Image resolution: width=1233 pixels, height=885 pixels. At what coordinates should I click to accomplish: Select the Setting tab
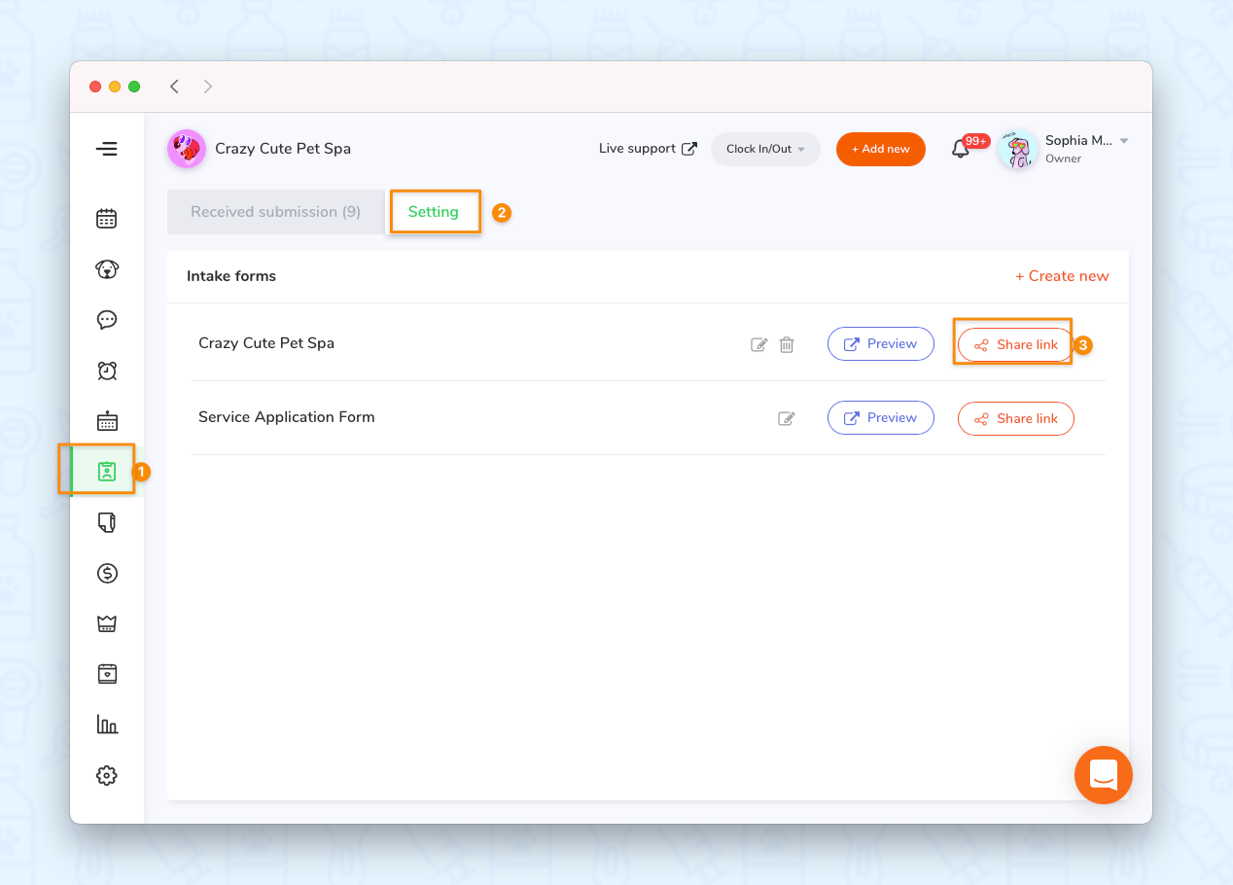pos(434,212)
